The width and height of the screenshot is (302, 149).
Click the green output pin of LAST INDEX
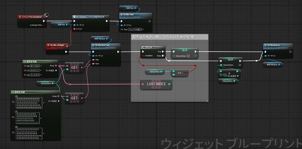(169, 84)
